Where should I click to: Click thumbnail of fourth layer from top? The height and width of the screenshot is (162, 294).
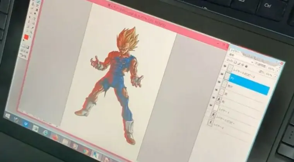point(221,92)
